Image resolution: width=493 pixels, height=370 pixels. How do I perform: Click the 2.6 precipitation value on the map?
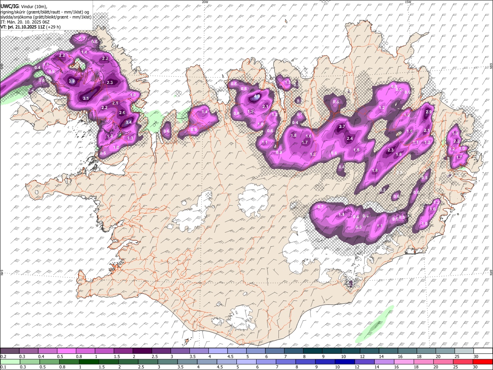click(x=122, y=113)
